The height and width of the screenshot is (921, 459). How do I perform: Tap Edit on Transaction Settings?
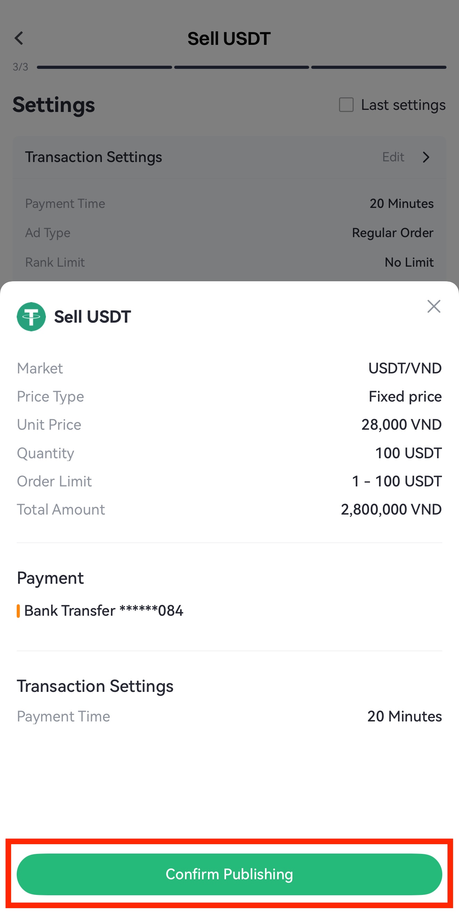coord(393,157)
